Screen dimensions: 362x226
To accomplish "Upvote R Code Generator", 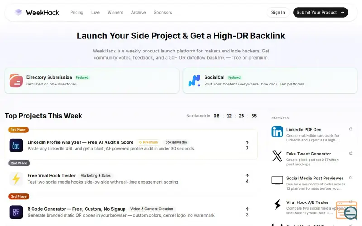I will tap(247, 212).
